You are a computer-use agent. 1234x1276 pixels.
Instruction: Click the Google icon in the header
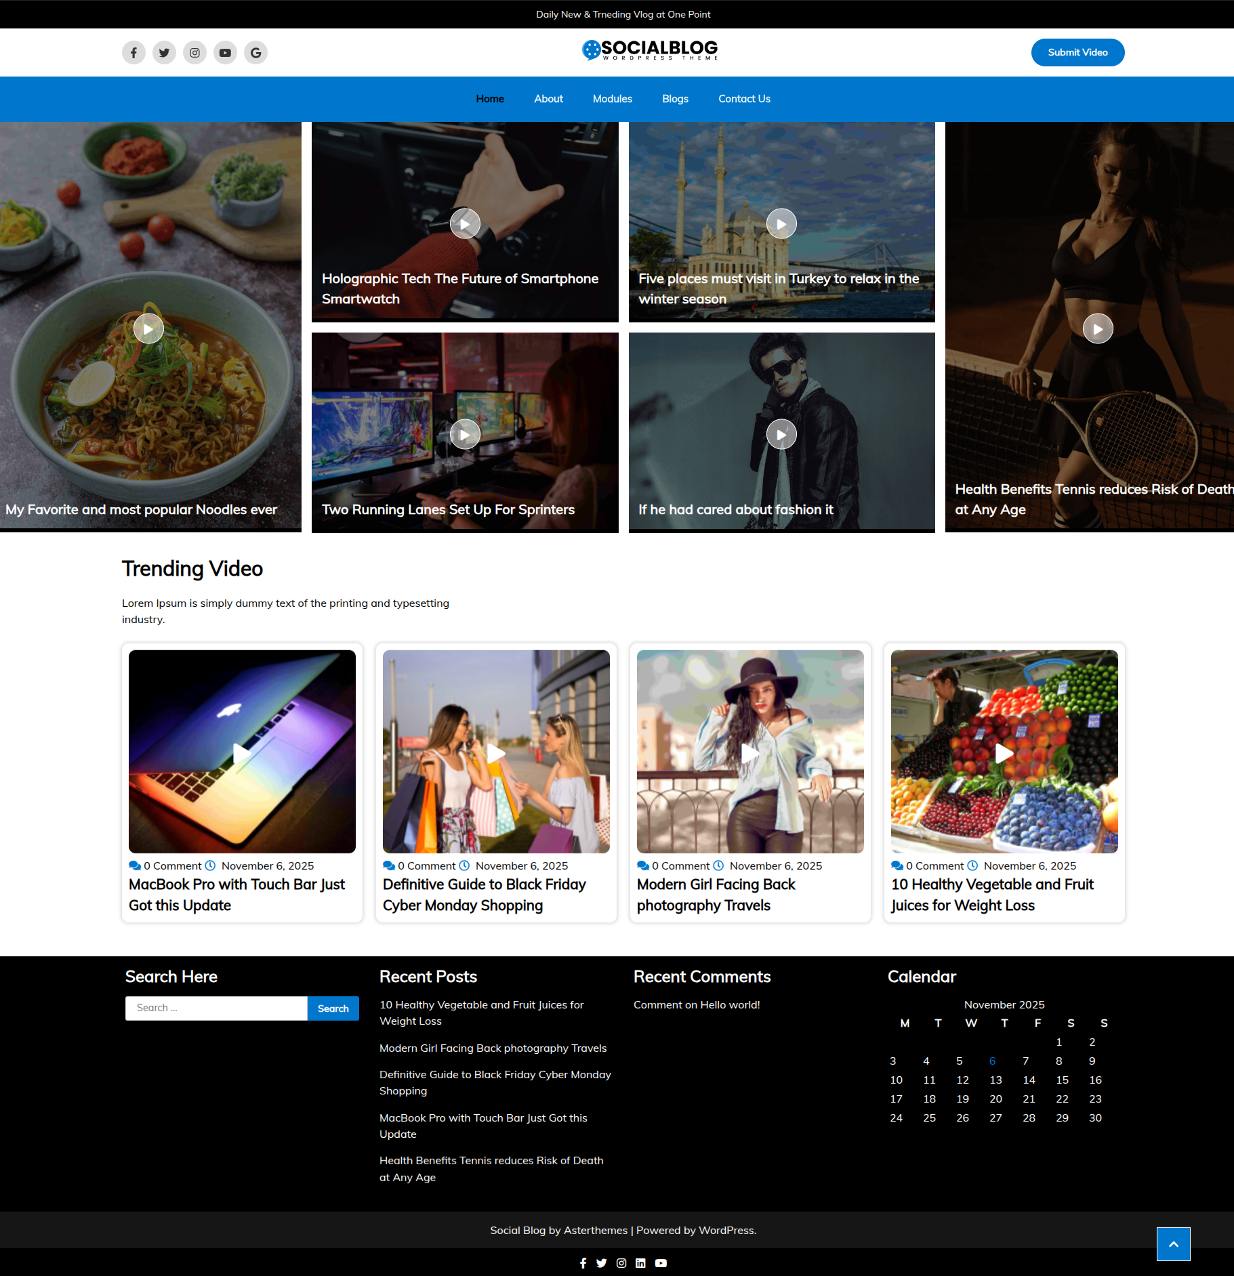[255, 53]
